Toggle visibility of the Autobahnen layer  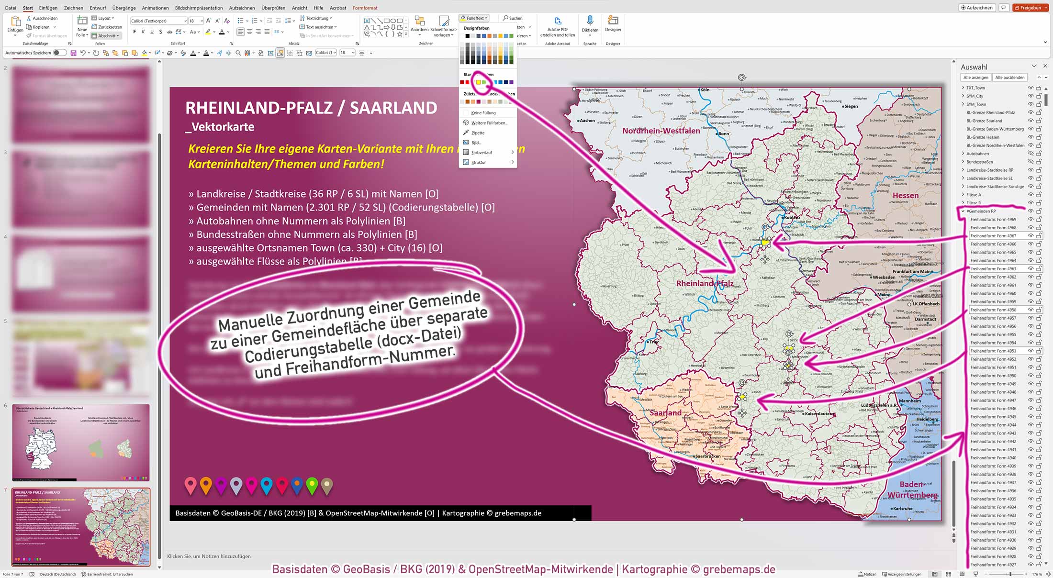[1031, 154]
